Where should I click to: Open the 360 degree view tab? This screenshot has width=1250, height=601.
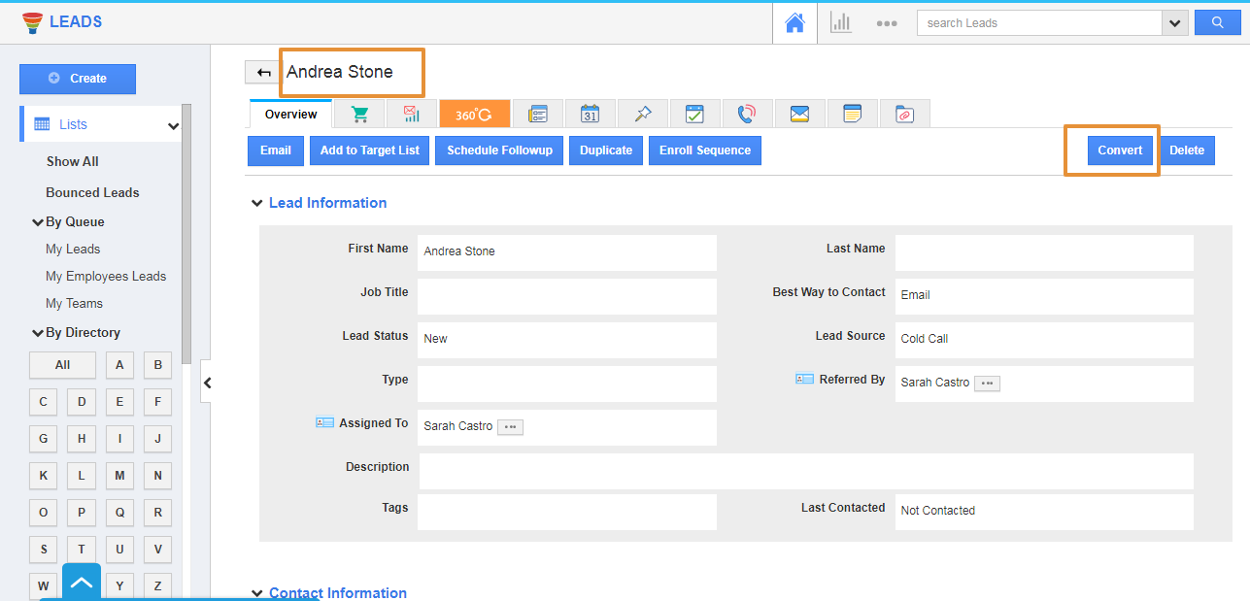pos(474,115)
